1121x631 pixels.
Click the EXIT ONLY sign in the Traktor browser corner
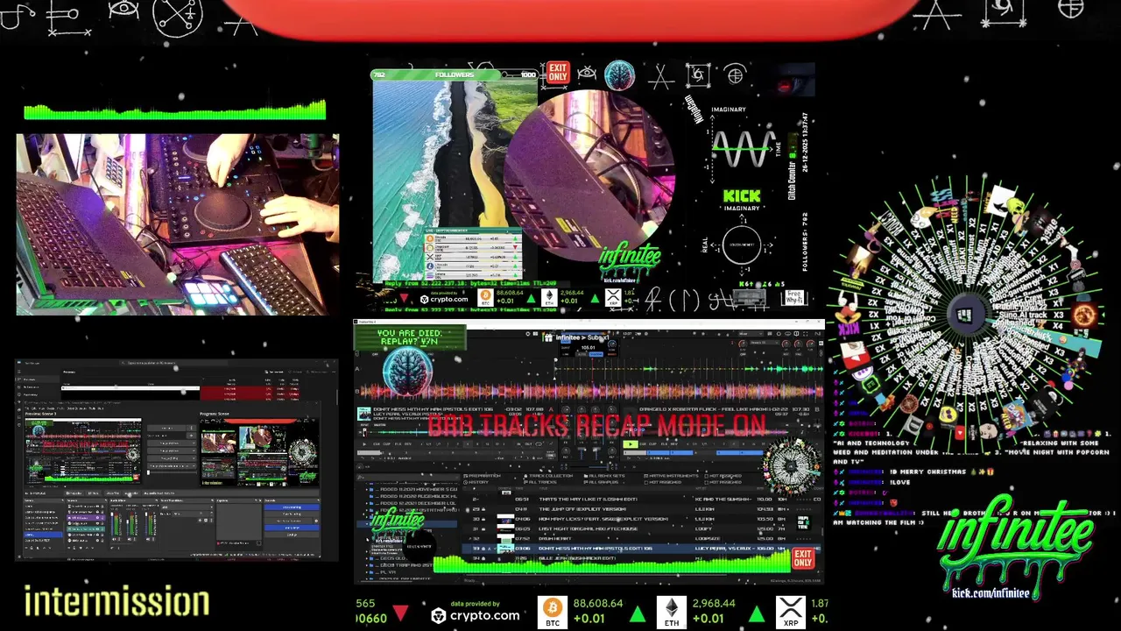tap(803, 558)
